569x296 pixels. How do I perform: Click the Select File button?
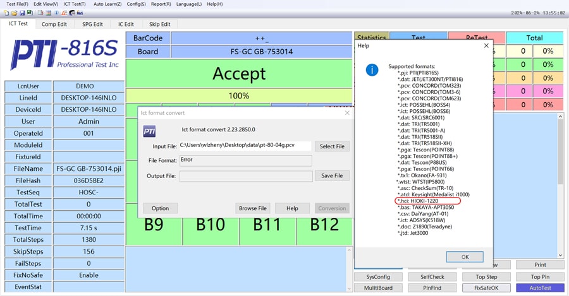(332, 146)
